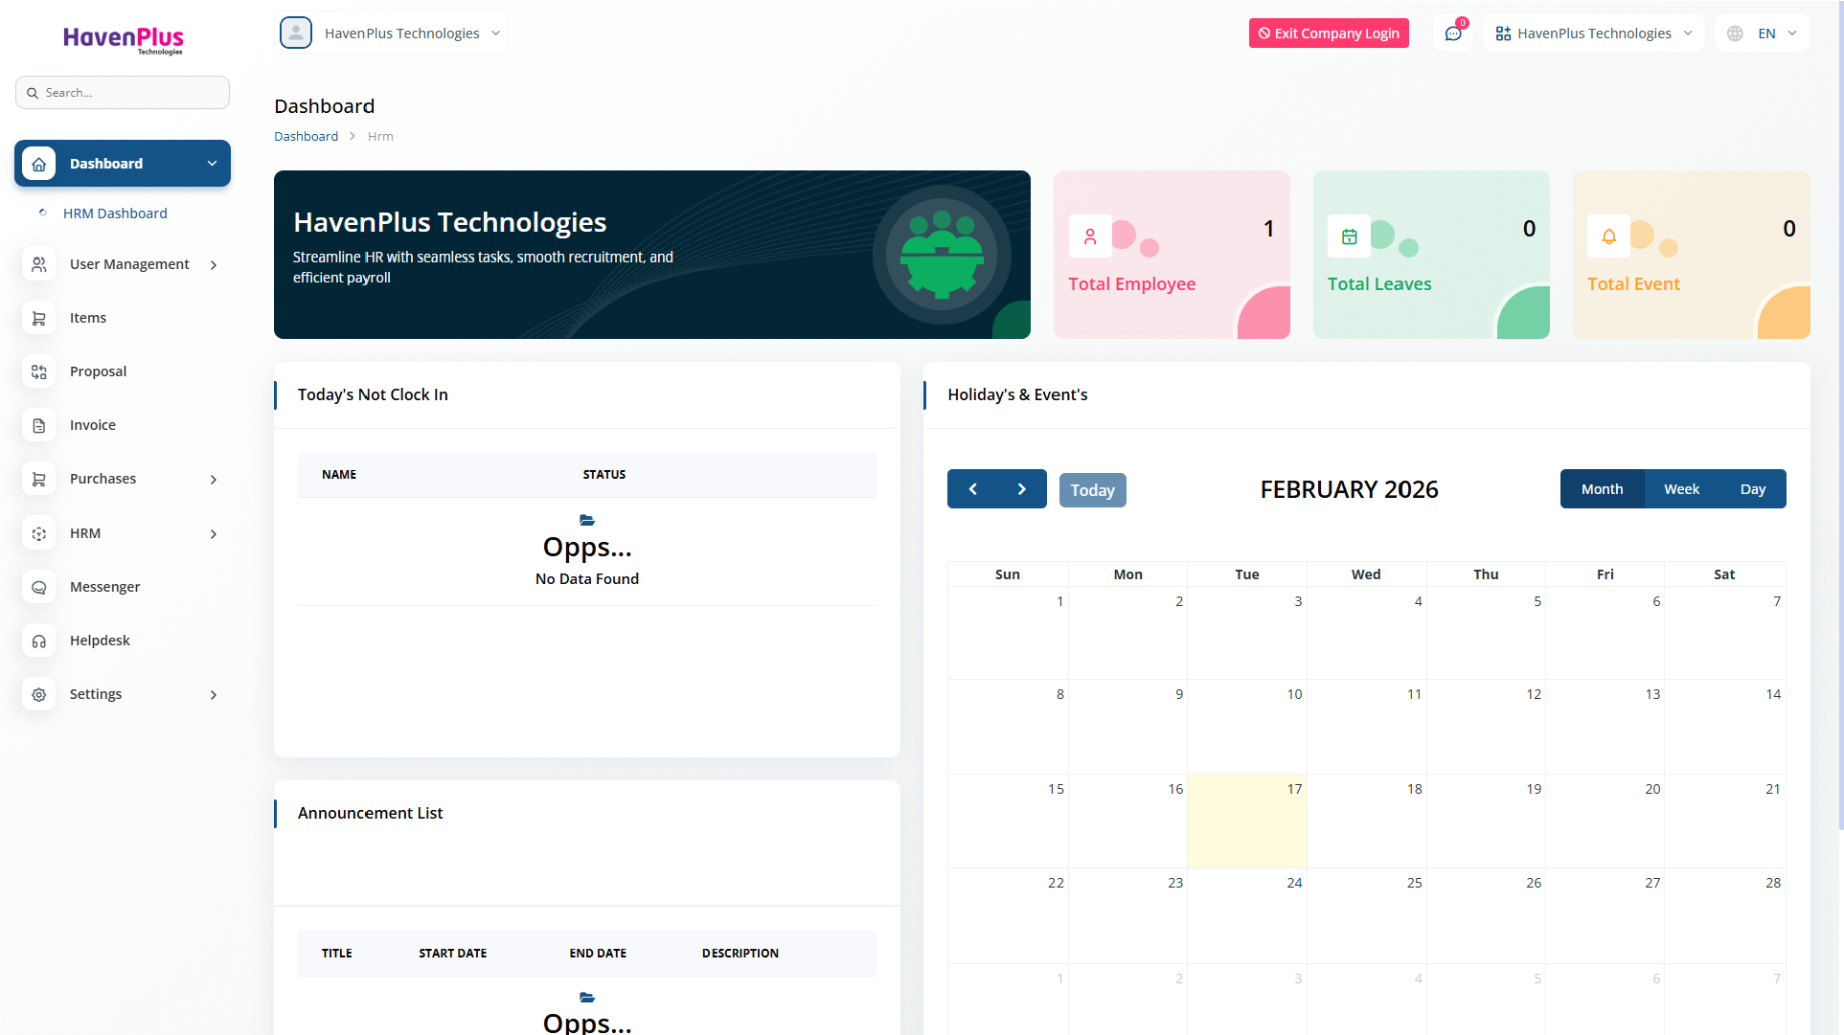
Task: Click the Proposal sidebar icon
Action: click(x=39, y=371)
